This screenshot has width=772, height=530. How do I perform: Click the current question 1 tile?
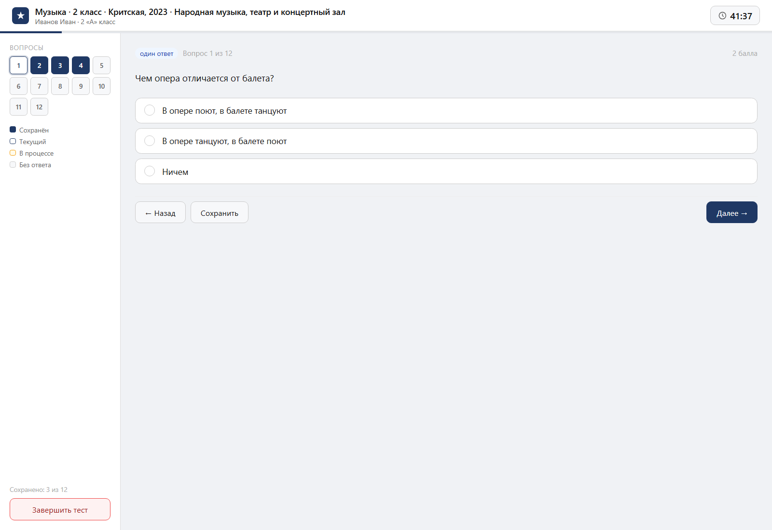click(x=18, y=66)
